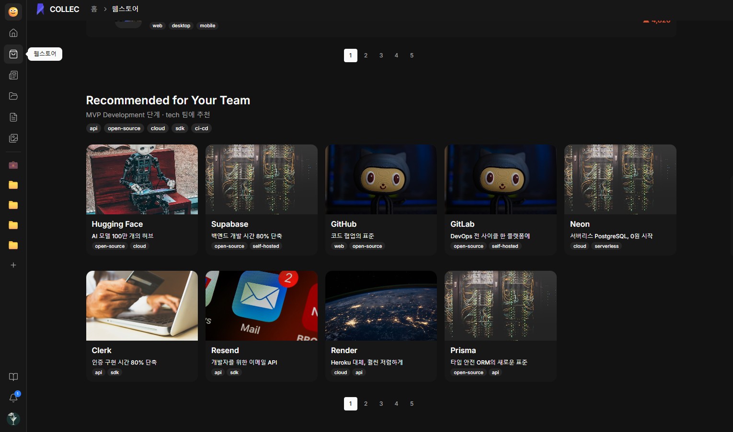
Task: Open the newspaper icon in the sidebar
Action: click(13, 75)
